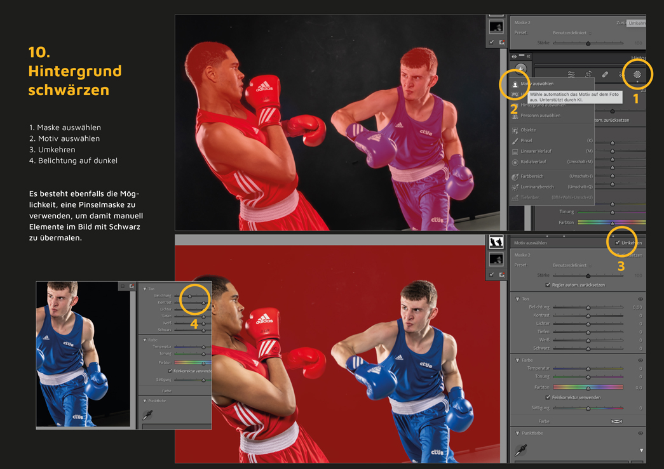Adjust Stärke slider in bottom panel
664x469 pixels.
click(588, 275)
